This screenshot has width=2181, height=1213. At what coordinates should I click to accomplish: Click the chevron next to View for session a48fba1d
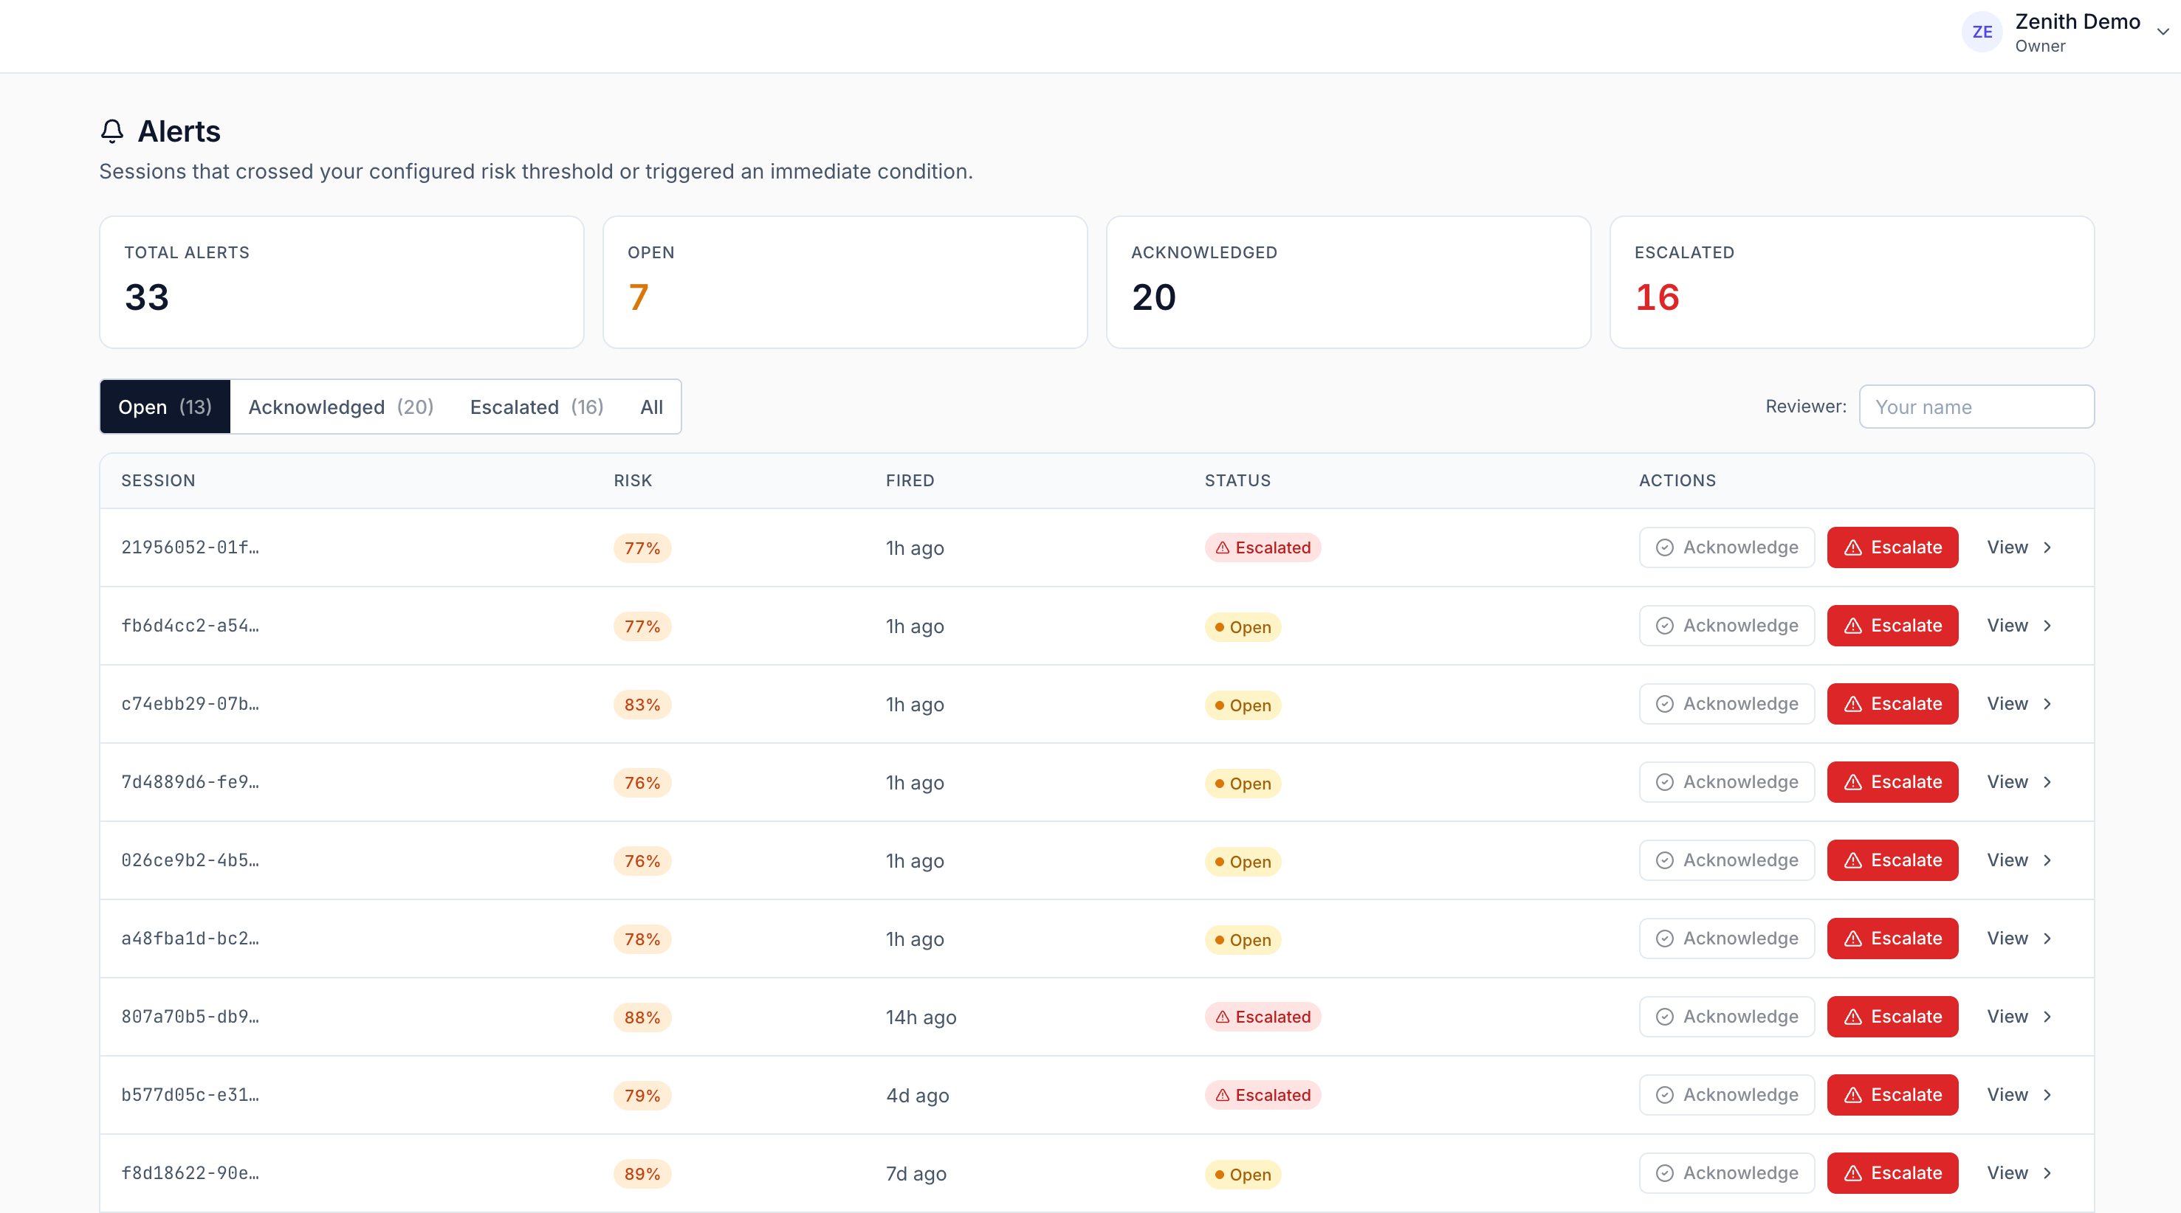[x=2049, y=938]
